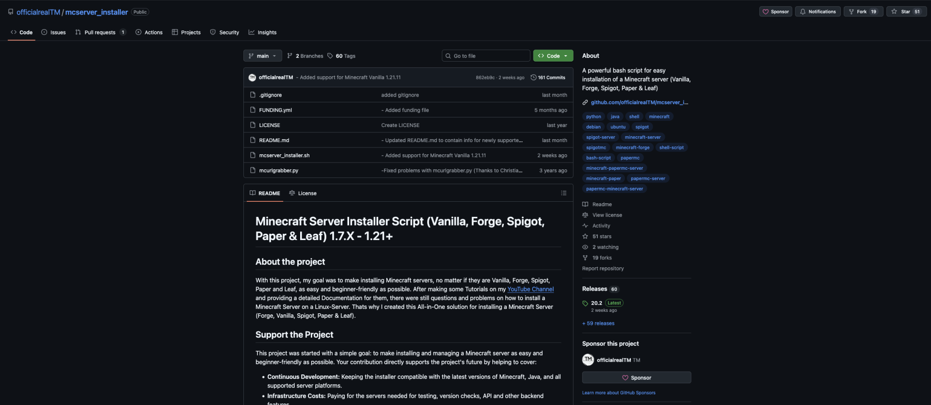This screenshot has height=405, width=931.
Task: Click the bash-script topic tag
Action: [598, 158]
